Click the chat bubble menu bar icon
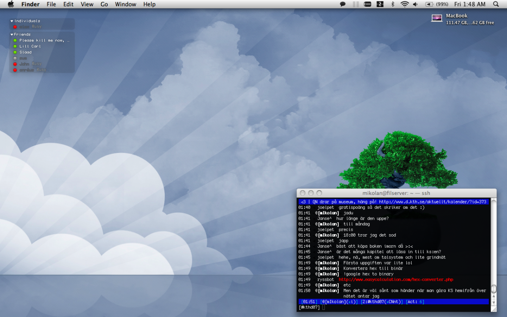This screenshot has width=507, height=317. point(343,4)
